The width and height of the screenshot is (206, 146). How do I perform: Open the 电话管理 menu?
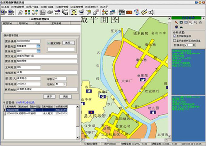pyautogui.click(x=18, y=7)
